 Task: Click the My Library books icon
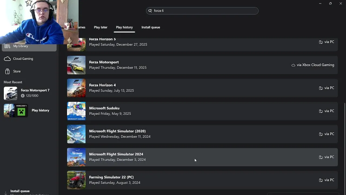(x=7, y=46)
